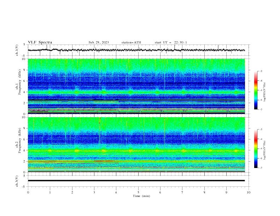The image size is (280, 216).
Task: Click the ch.2 spectrogram color scale bar
Action: 256,149
